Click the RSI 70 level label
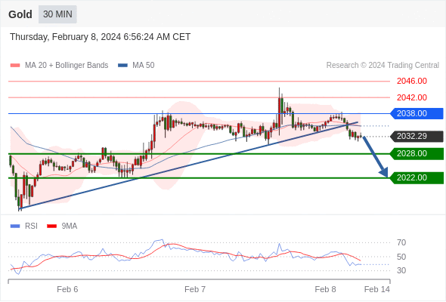 401,242
